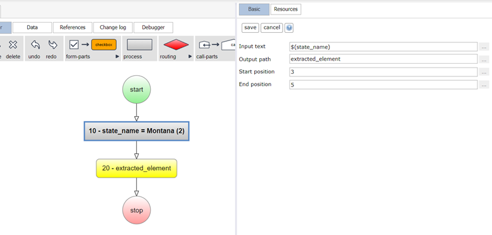Image resolution: width=492 pixels, height=235 pixels.
Task: Open the blue help icon
Action: click(289, 28)
